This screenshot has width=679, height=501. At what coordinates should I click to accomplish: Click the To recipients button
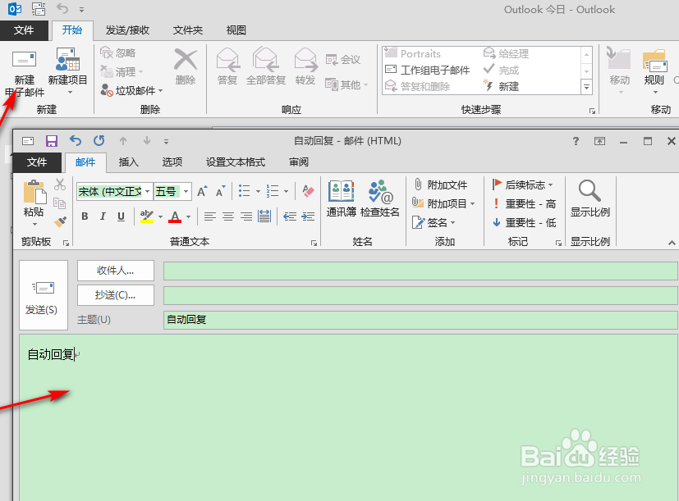[116, 271]
